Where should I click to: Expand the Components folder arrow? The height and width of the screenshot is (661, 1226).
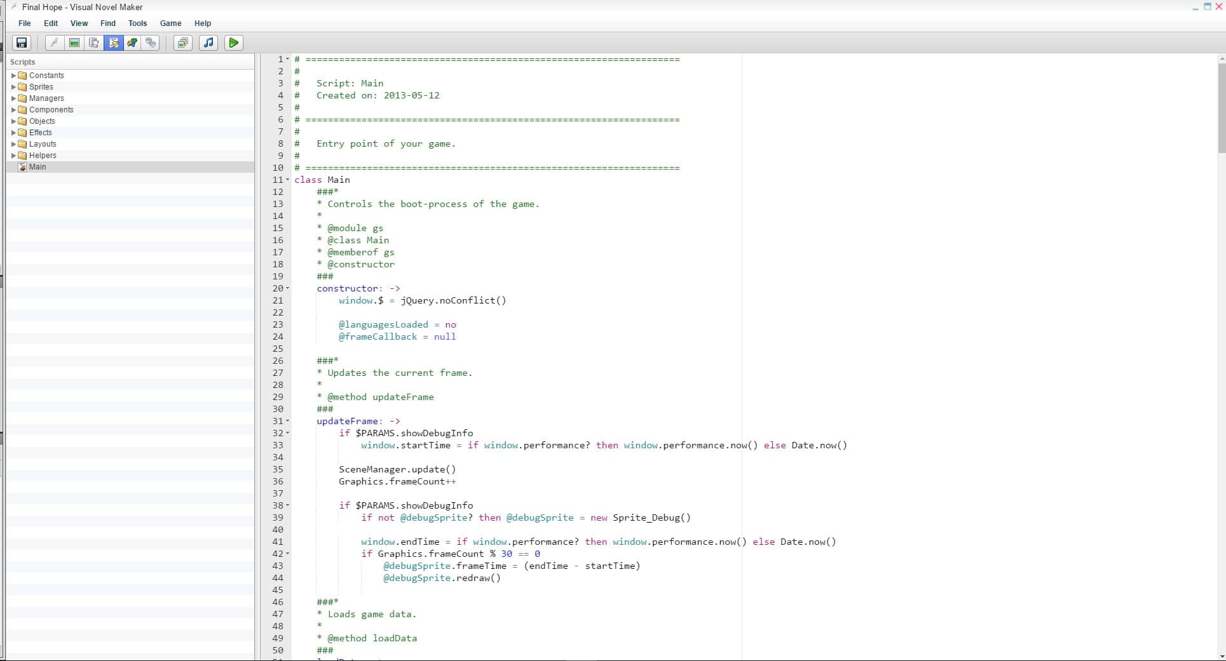[14, 110]
